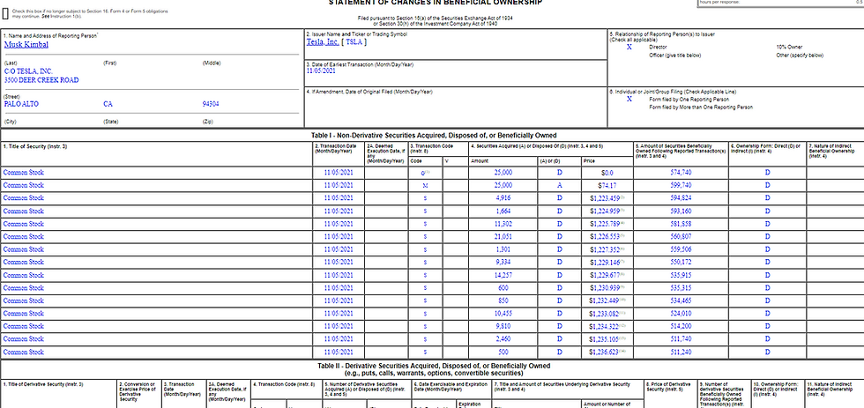Screen dimensions: 864x408
Task: Click the 535,315 beneficially owned value
Action: (x=681, y=288)
